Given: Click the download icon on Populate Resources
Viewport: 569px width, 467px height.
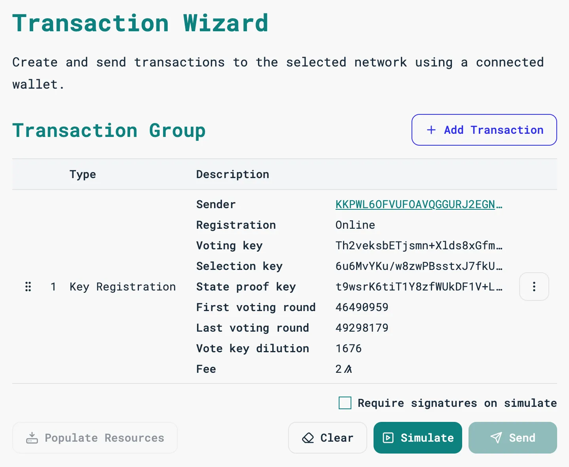Looking at the screenshot, I should tap(32, 438).
